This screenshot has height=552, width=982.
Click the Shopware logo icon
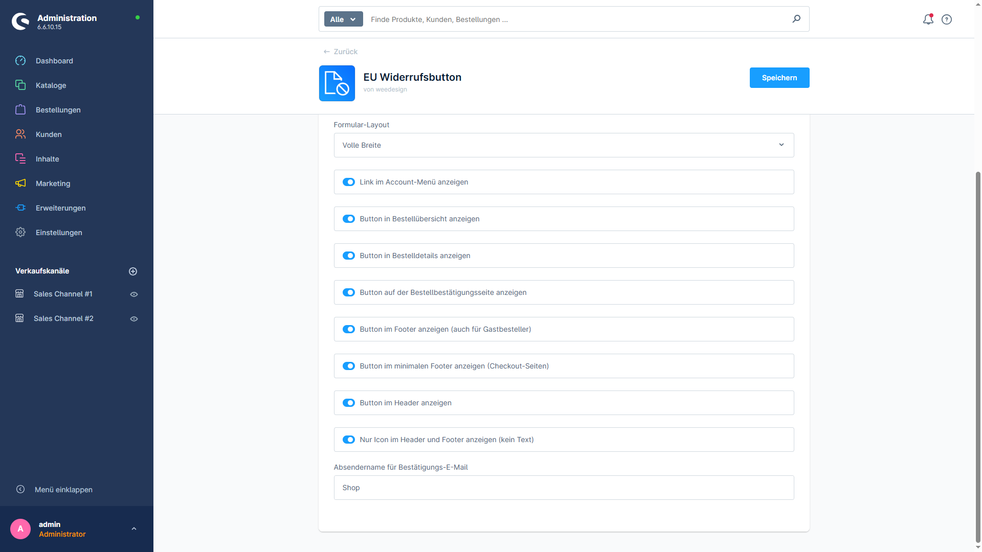[20, 21]
